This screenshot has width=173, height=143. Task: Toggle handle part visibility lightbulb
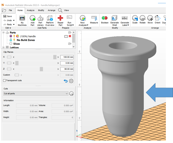point(14,36)
